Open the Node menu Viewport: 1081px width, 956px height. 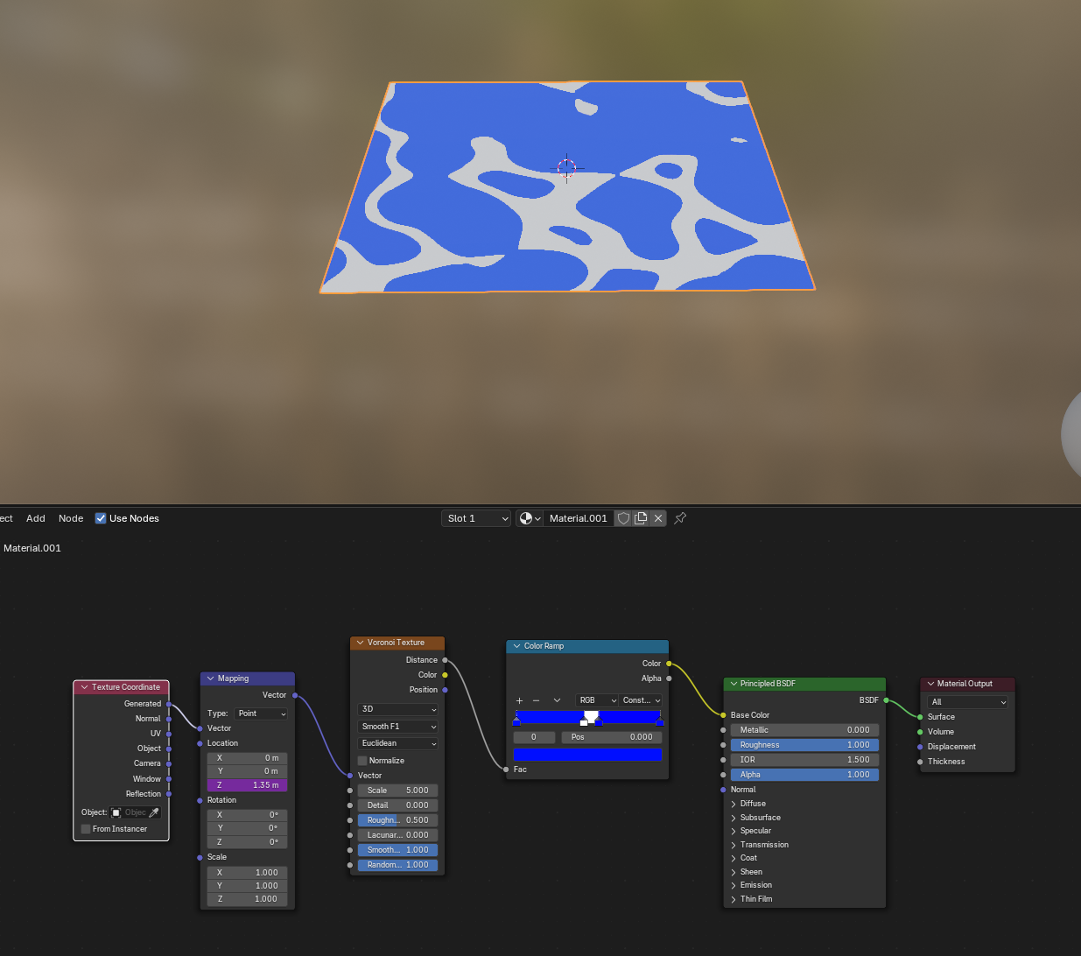pos(71,518)
